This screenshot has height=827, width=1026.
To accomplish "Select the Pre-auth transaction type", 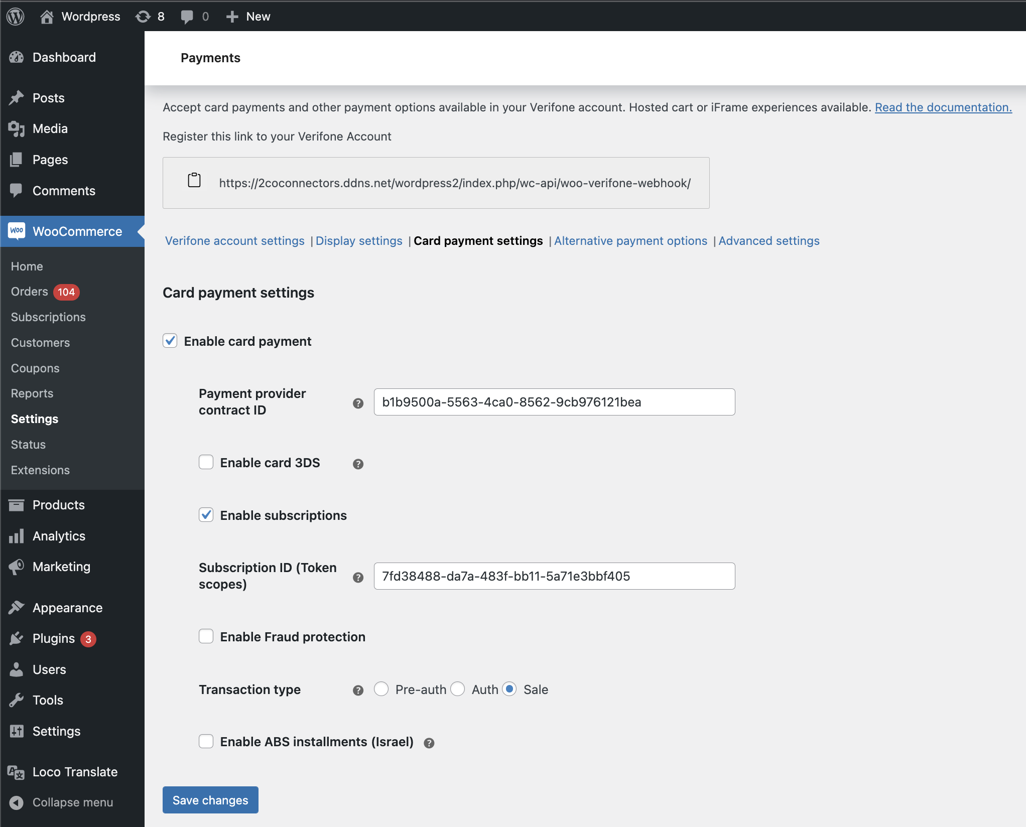I will [381, 689].
